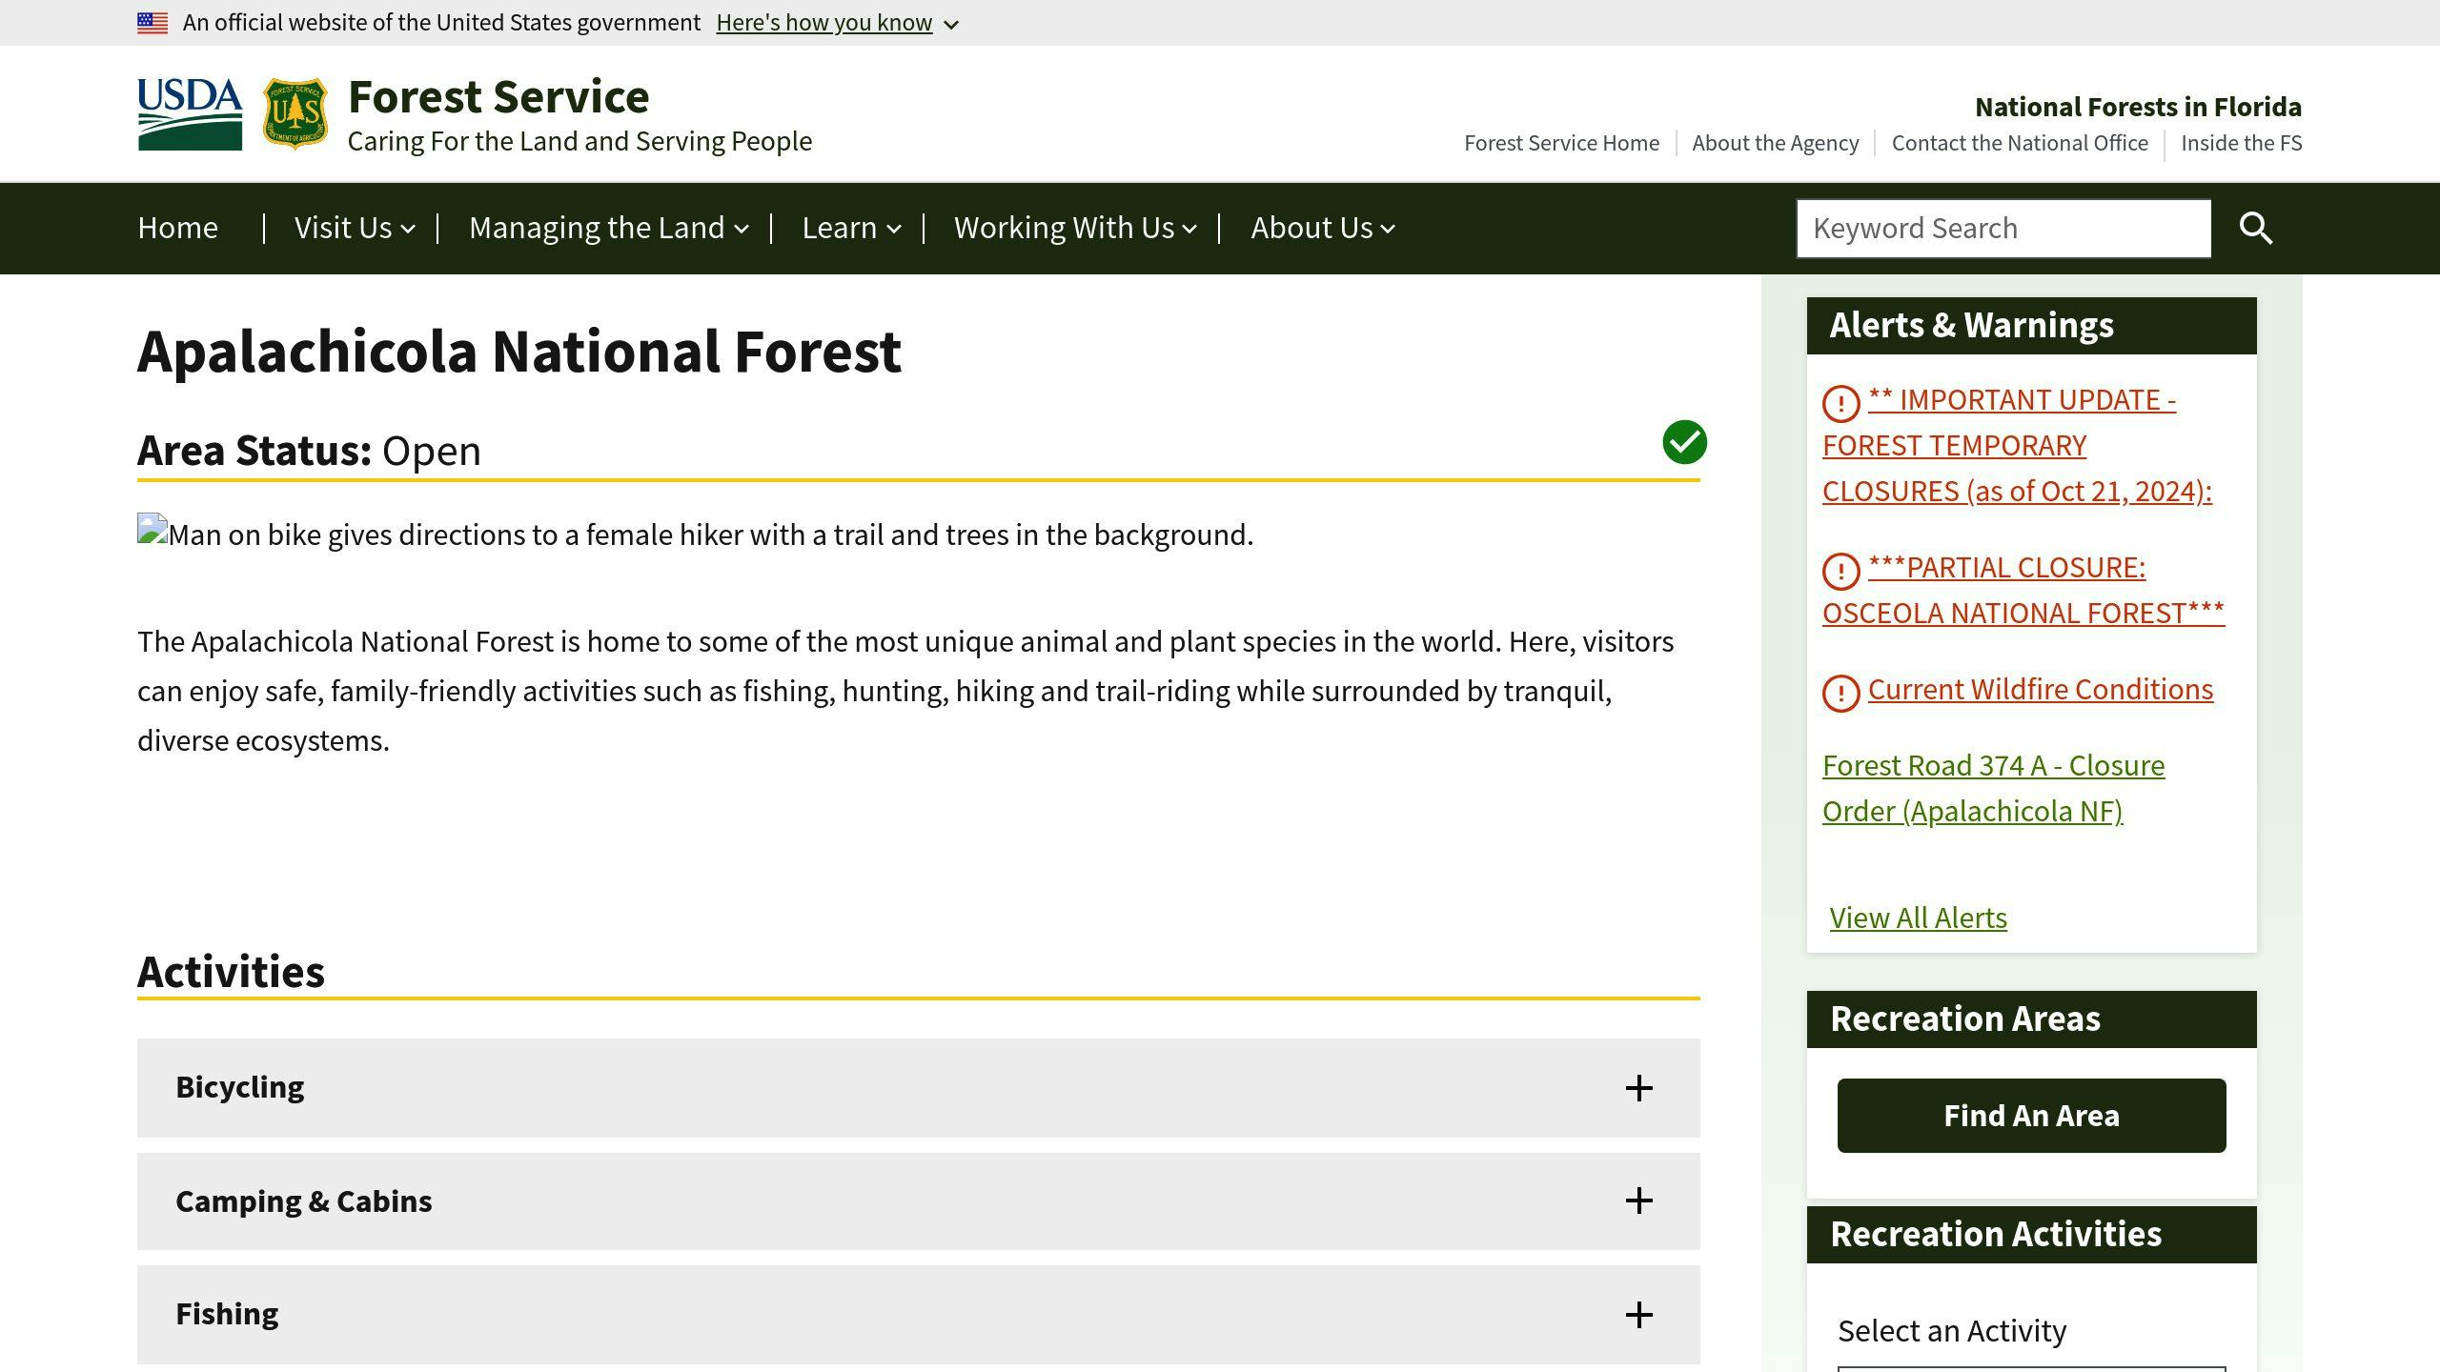Viewport: 2440px width, 1372px height.
Task: Open Current Wildfire Conditions alert link
Action: pos(2041,689)
